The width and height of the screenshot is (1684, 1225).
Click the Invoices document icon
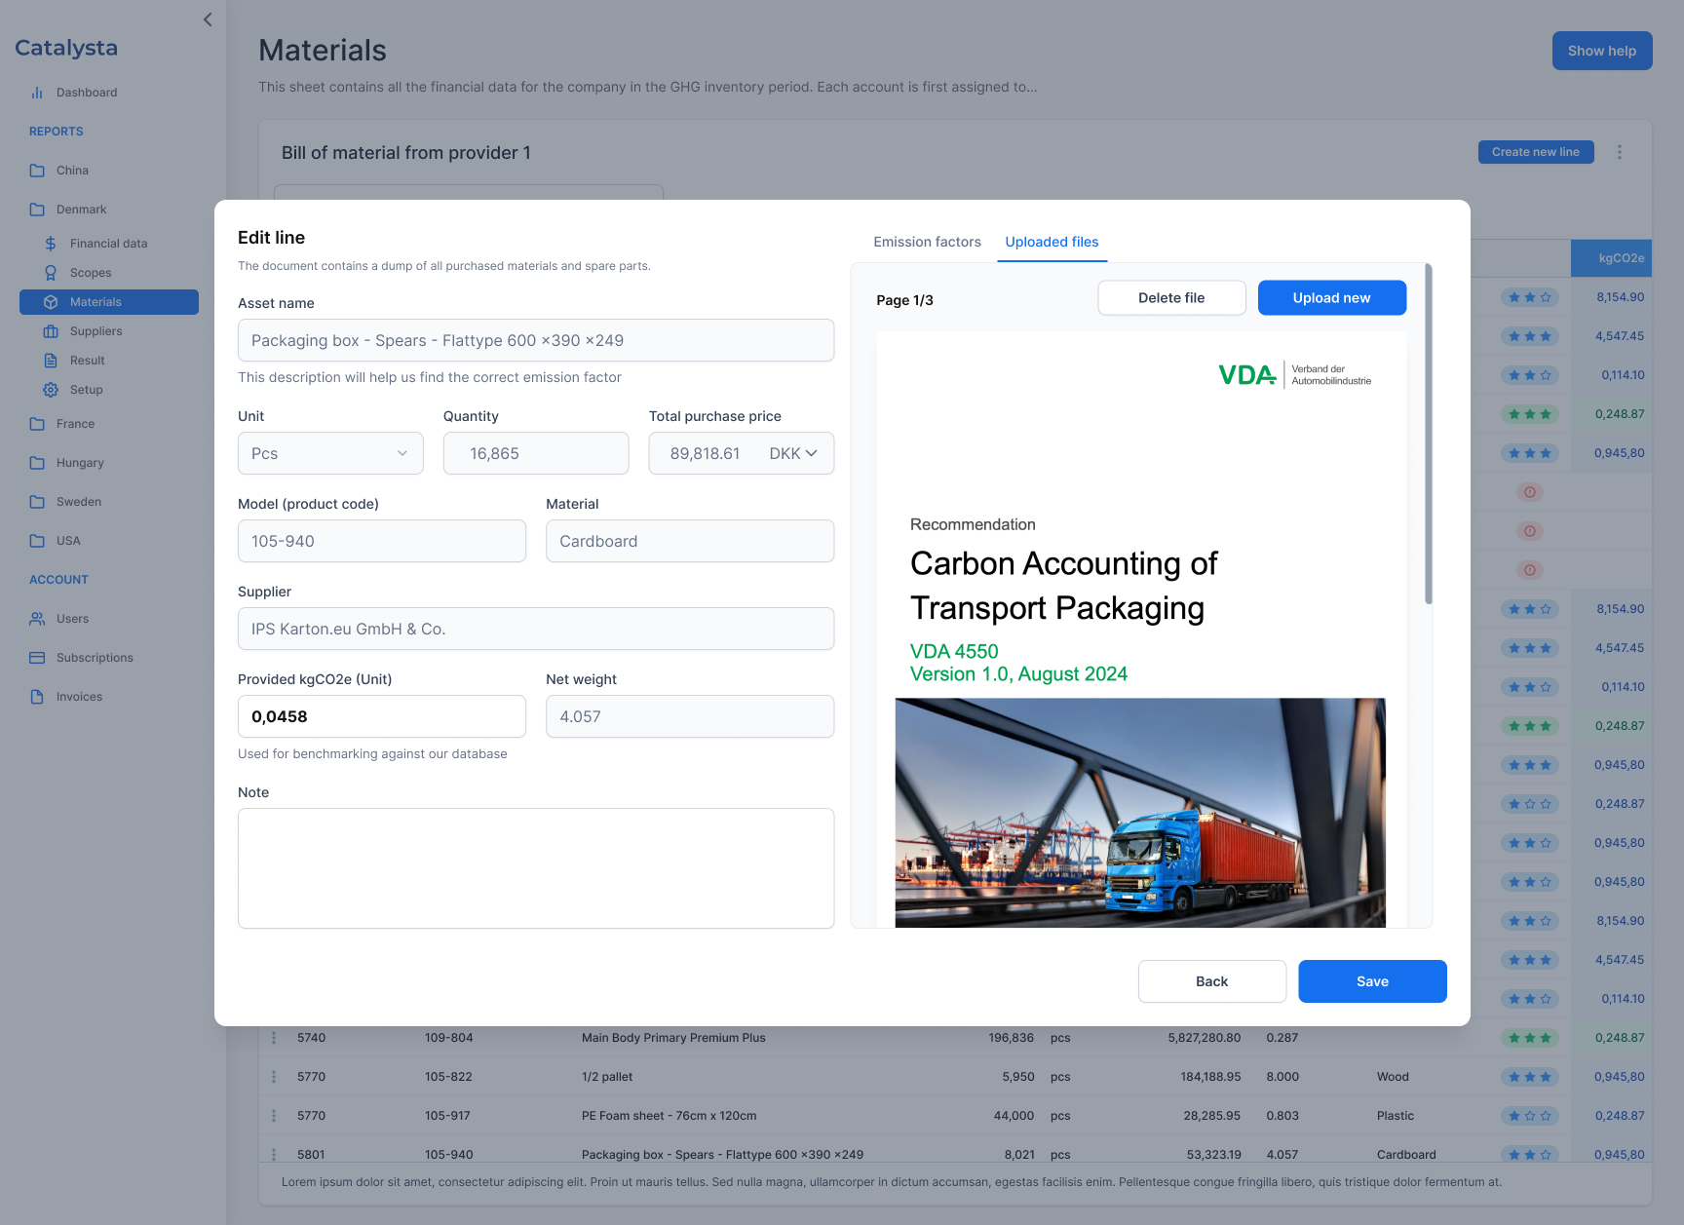37,697
